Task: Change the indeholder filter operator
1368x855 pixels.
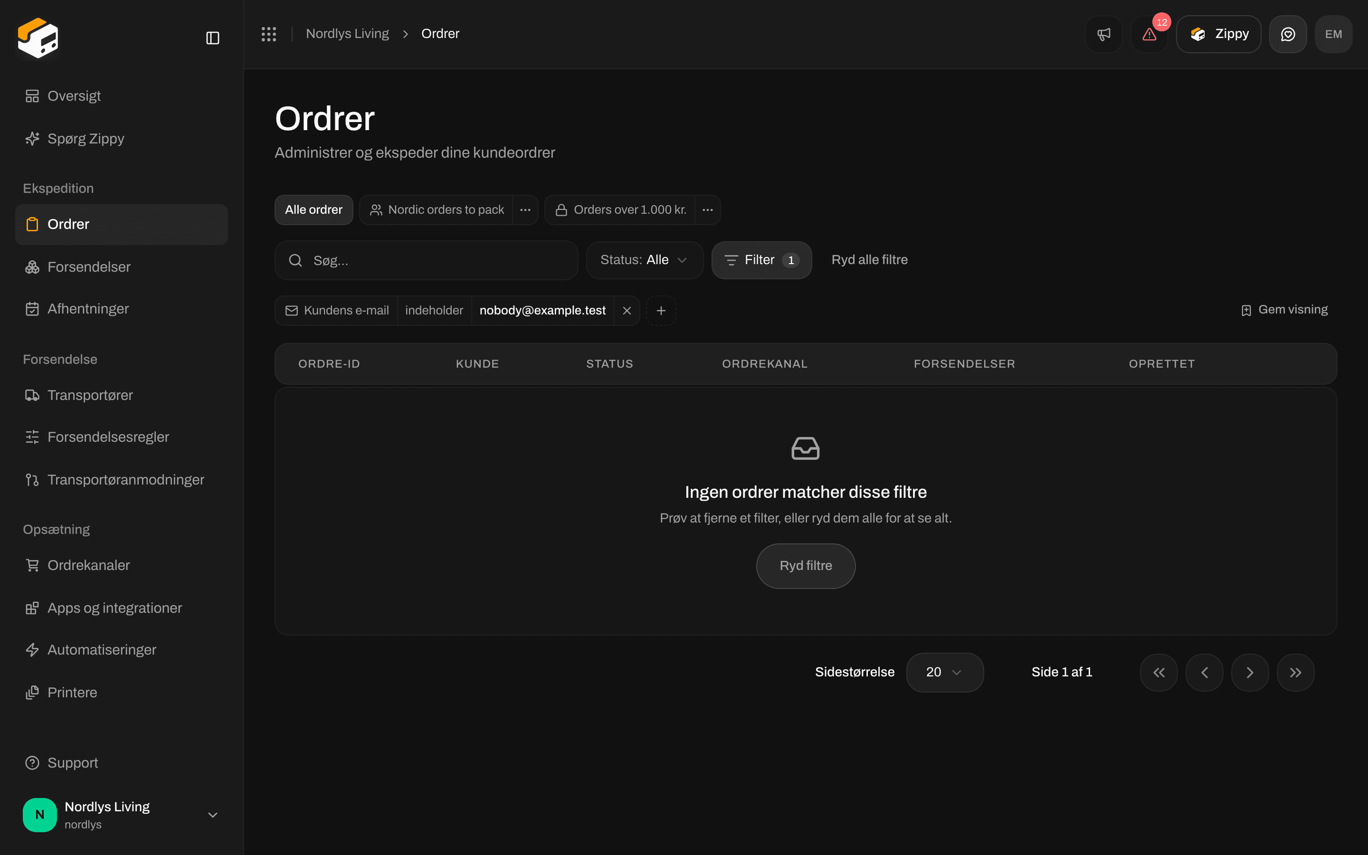Action: (x=434, y=311)
